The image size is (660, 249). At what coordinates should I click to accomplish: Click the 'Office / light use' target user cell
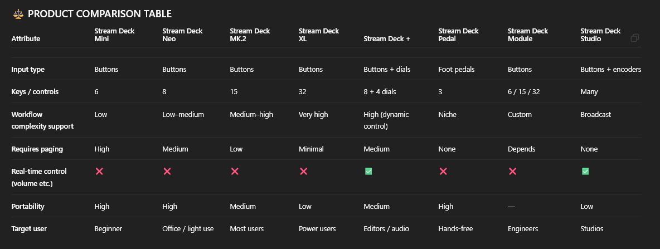point(188,229)
